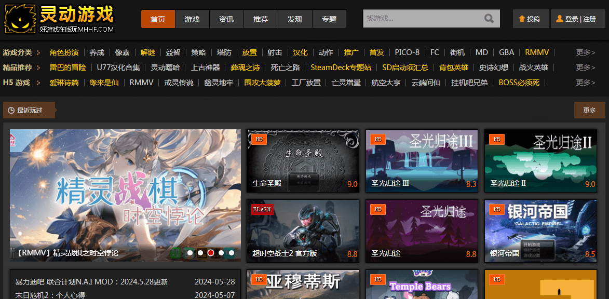This screenshot has height=299, width=609.
Task: Expand 更多> in the H5 游戏 row
Action: 585,83
